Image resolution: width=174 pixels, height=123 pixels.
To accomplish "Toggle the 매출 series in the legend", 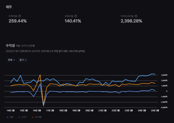I will pos(10,117).
